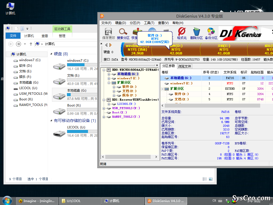273x205 pixels.
Task: Switch to U:\COOL window from the taskbar
Action: 80,201
